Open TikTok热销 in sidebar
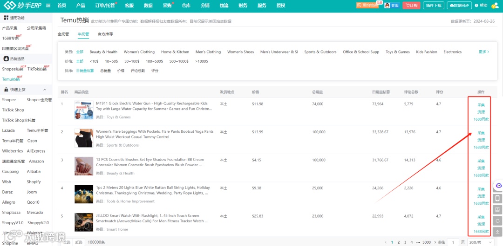This screenshot has height=246, width=503. coord(37,69)
